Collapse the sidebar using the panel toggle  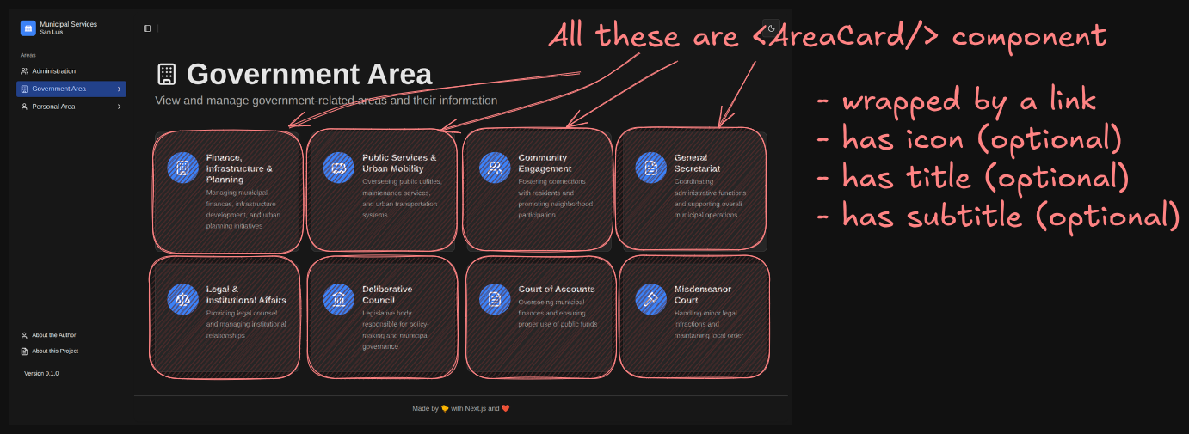tap(147, 28)
